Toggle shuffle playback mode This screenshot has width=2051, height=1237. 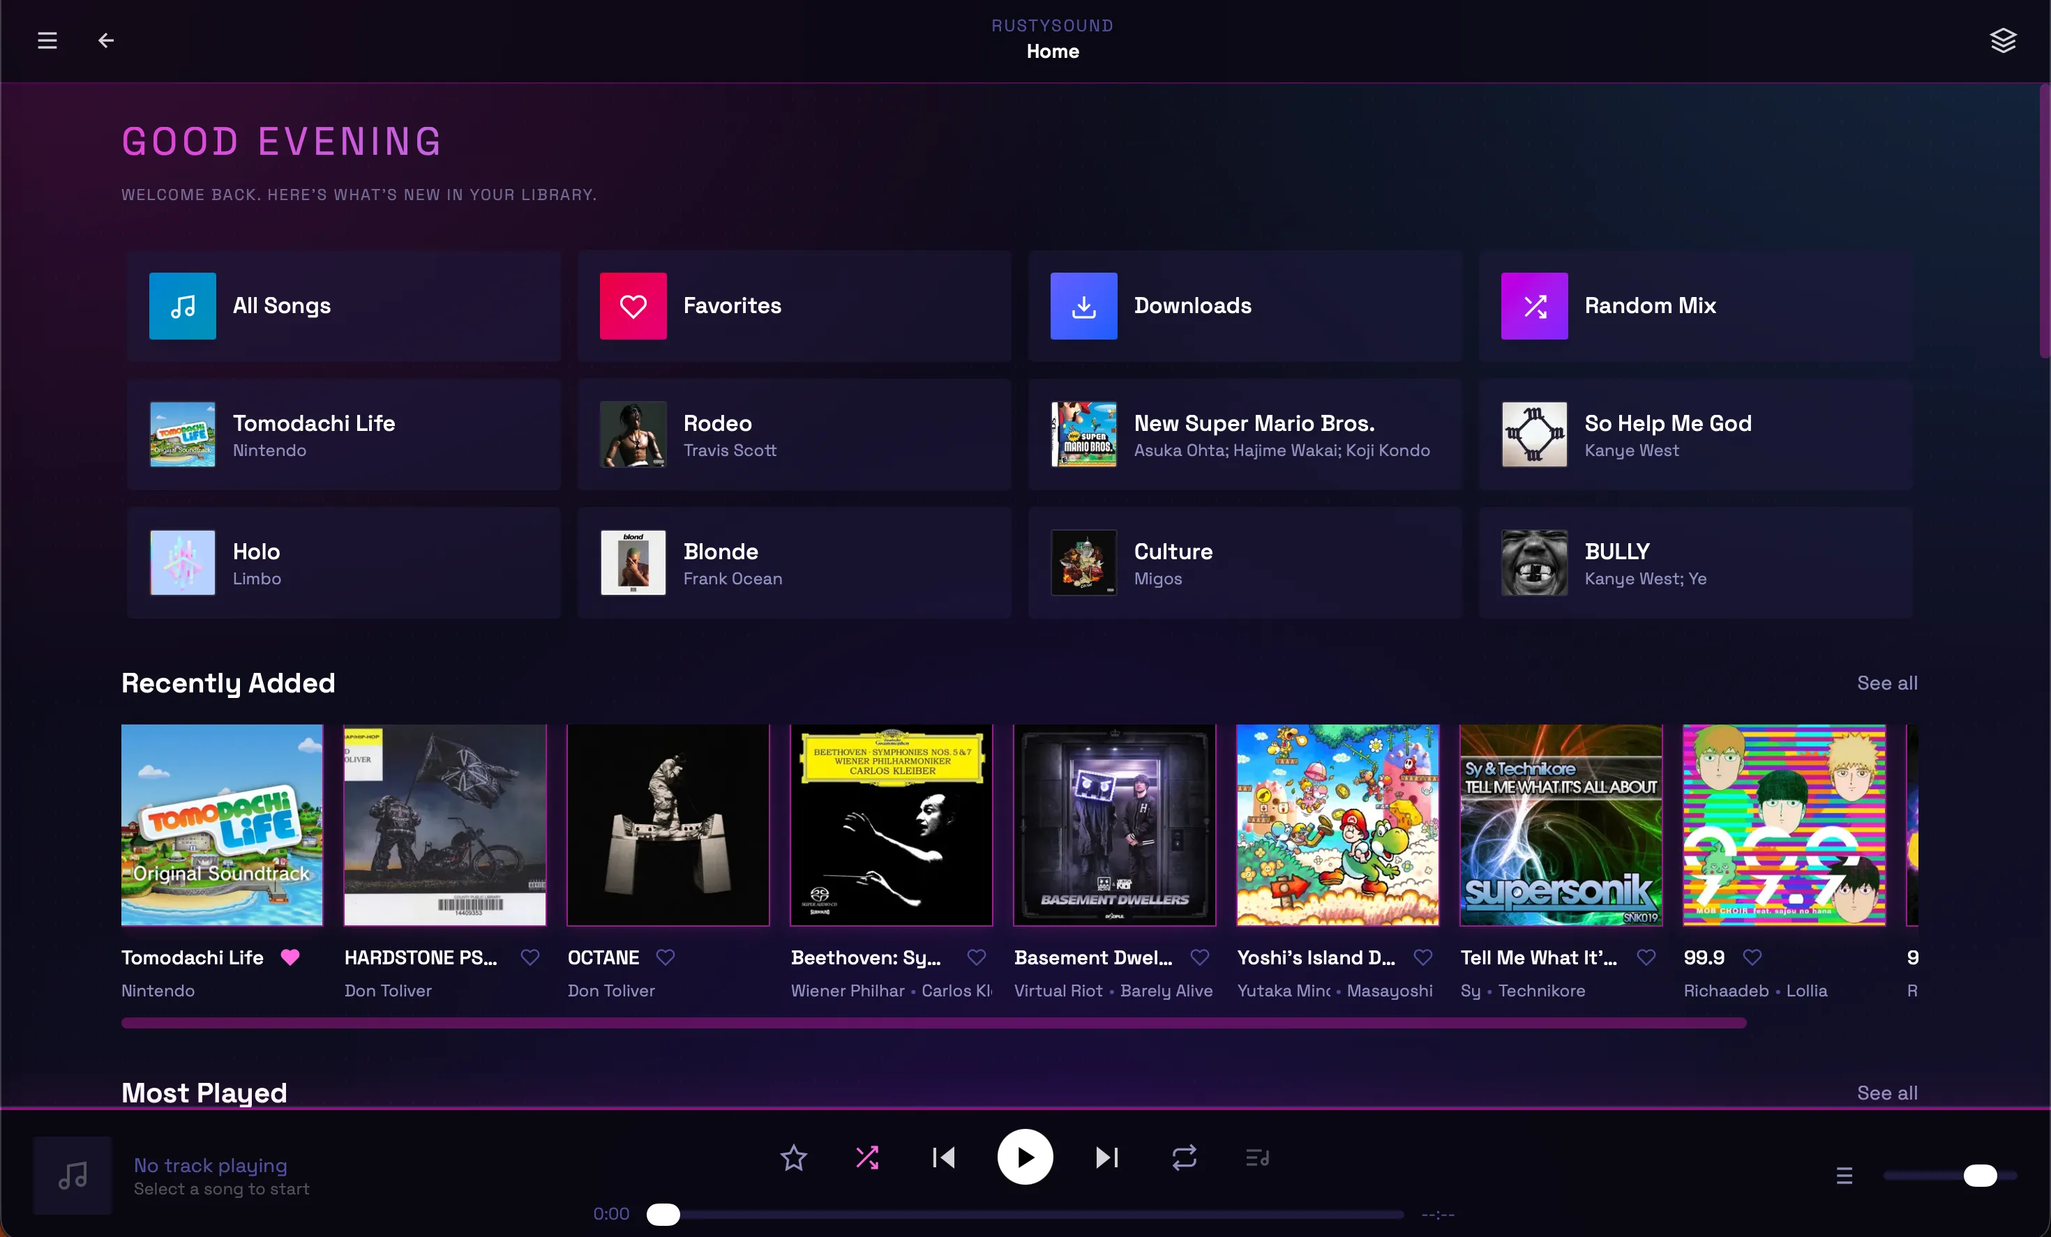click(x=867, y=1157)
